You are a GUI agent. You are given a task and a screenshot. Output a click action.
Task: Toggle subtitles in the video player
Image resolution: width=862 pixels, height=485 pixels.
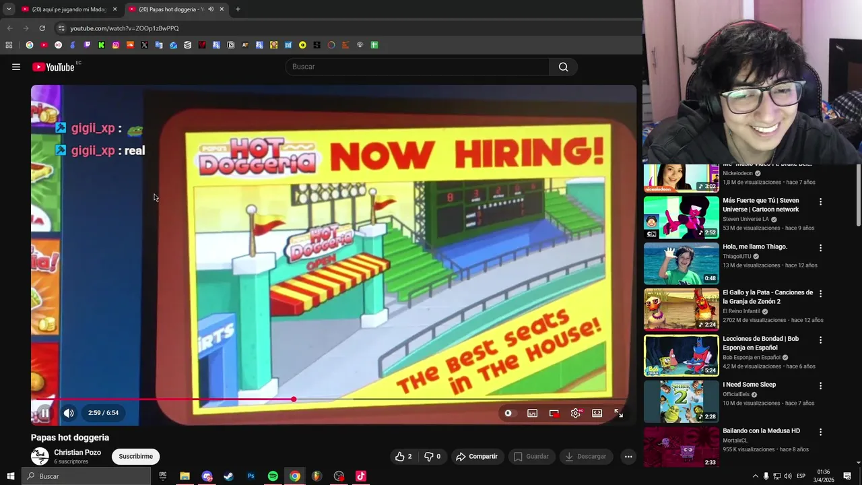[x=532, y=414]
